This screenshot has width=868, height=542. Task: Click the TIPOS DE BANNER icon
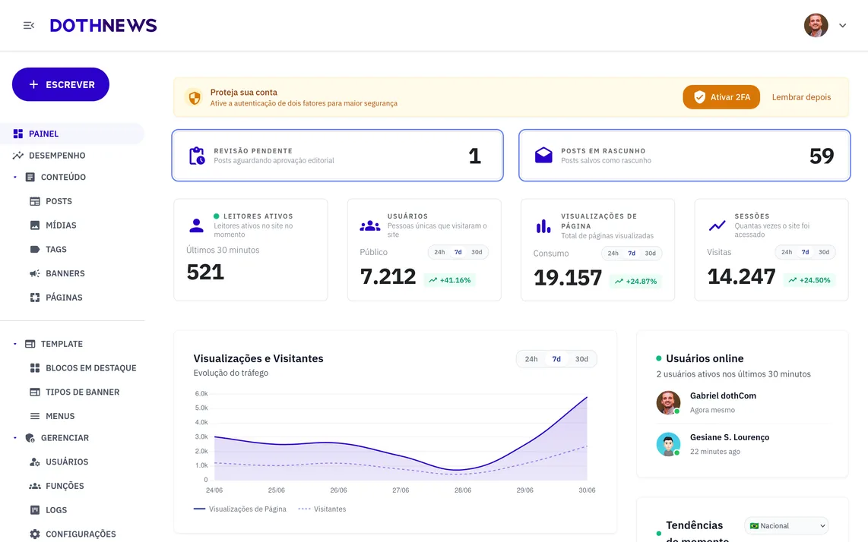[x=35, y=392]
